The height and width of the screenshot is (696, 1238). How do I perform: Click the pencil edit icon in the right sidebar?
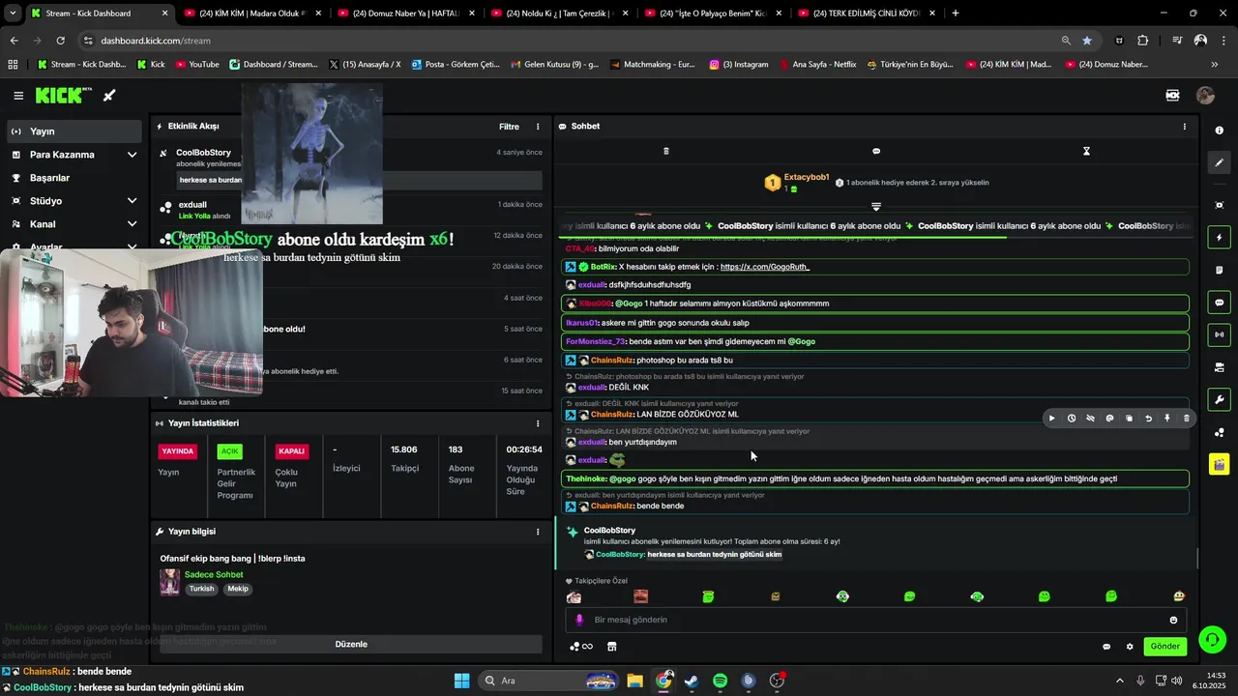(x=1219, y=162)
